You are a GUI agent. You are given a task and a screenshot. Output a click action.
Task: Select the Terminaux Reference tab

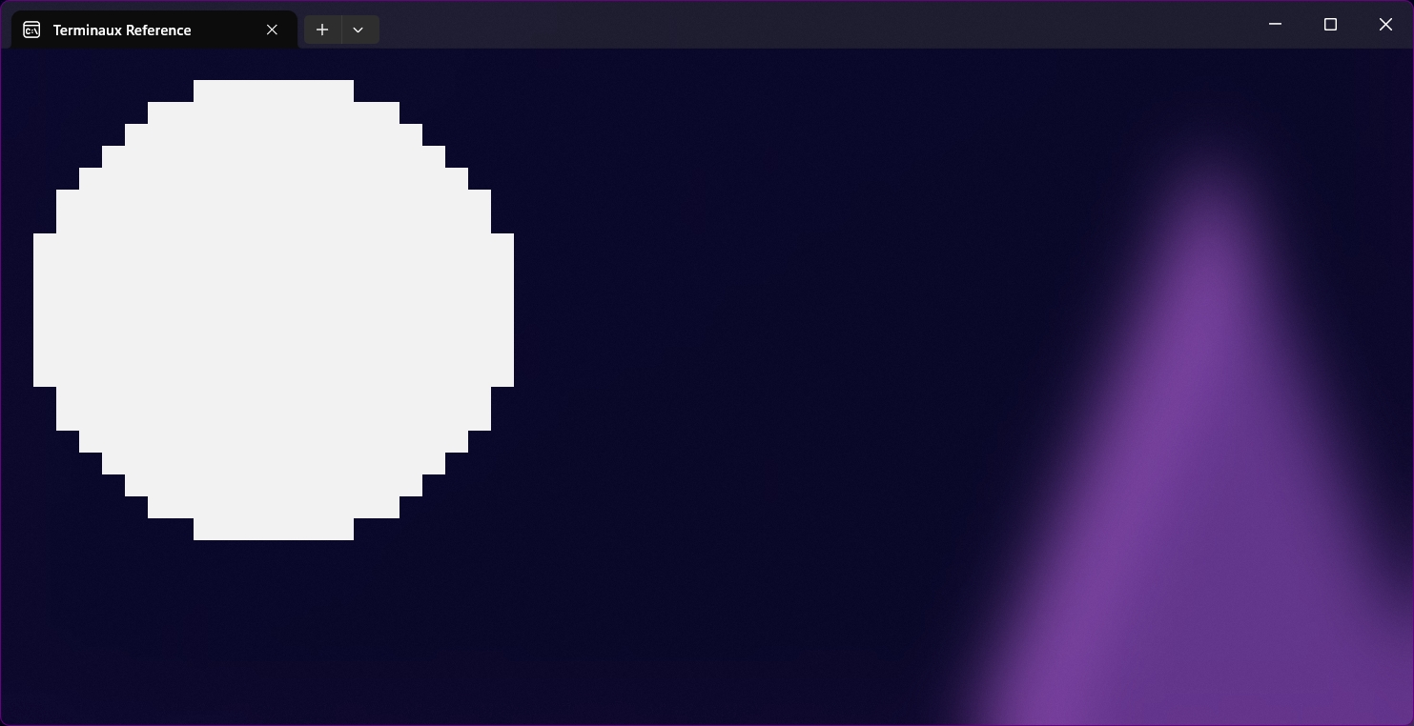pyautogui.click(x=122, y=30)
